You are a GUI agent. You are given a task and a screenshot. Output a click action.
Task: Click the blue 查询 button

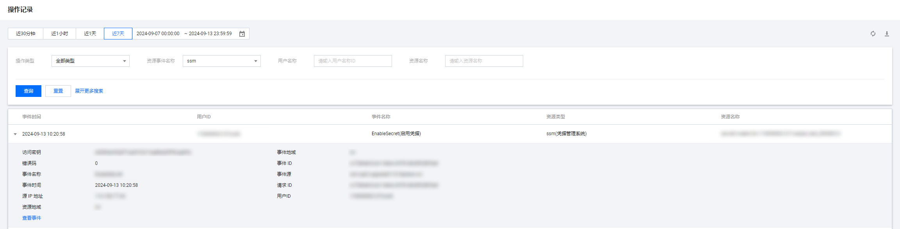[x=29, y=91]
